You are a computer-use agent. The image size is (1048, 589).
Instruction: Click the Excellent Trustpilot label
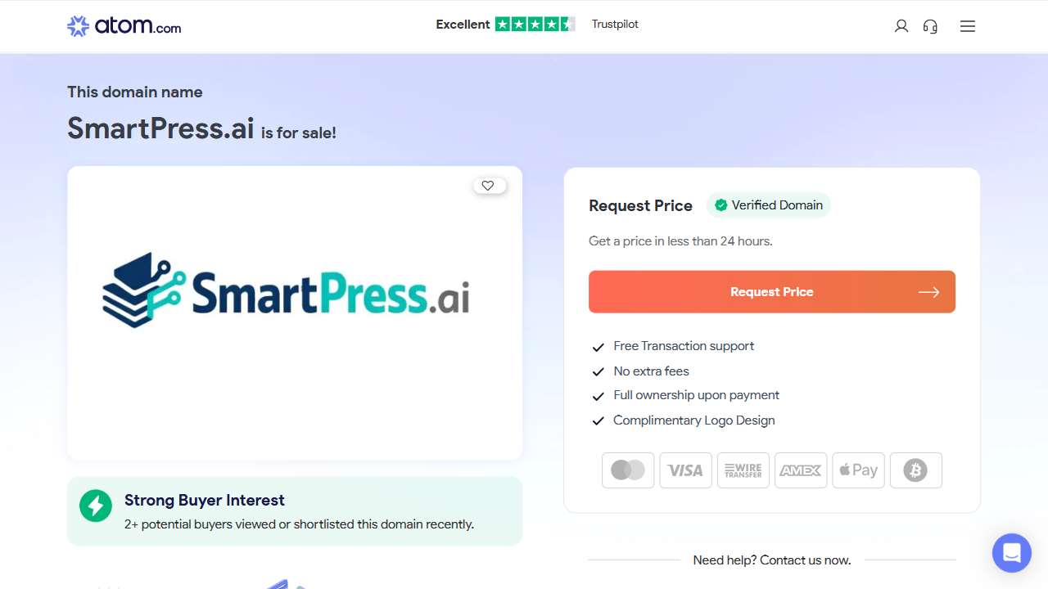click(463, 25)
